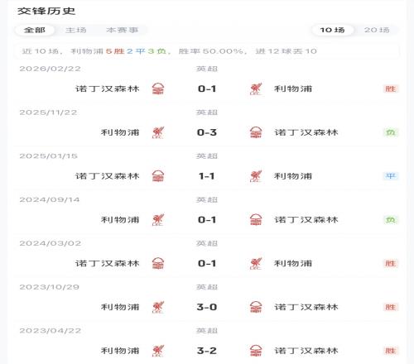Image resolution: width=414 pixels, height=364 pixels.
Task: Switch to the 20场 range option
Action: pyautogui.click(x=377, y=30)
